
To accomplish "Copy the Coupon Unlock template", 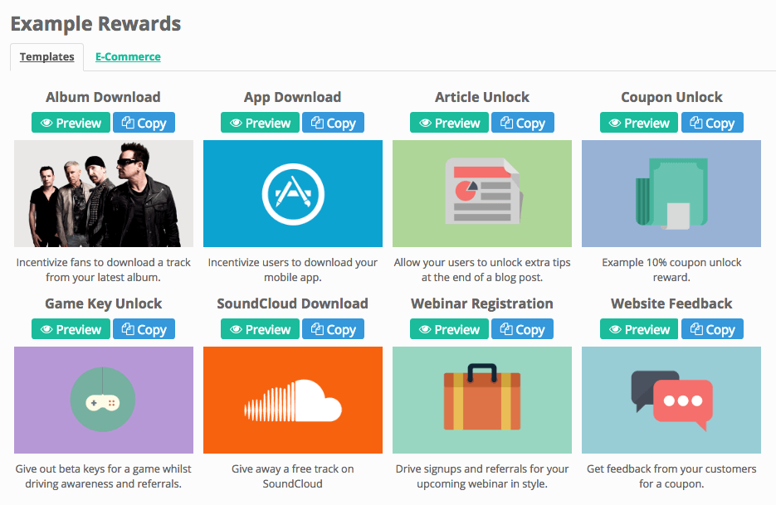I will pos(712,123).
